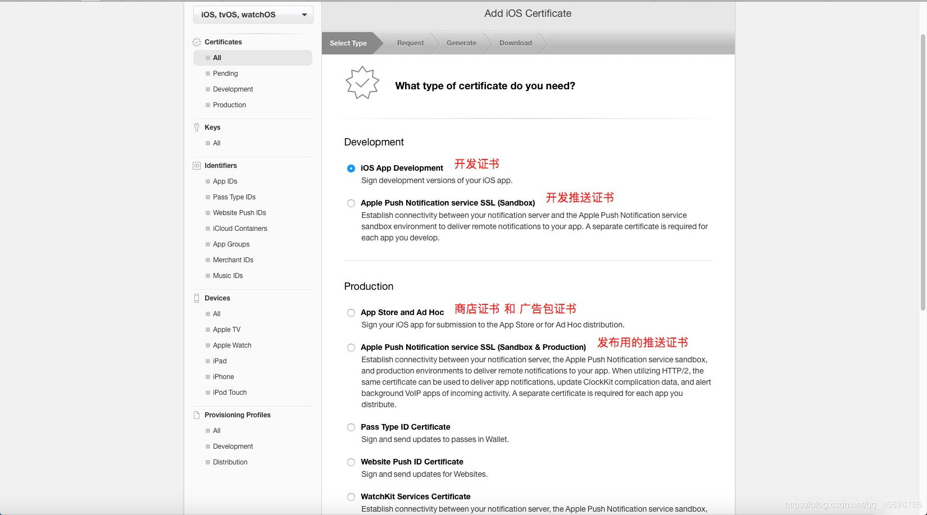The image size is (927, 515).
Task: Click the Certificates section icon
Action: pos(197,42)
